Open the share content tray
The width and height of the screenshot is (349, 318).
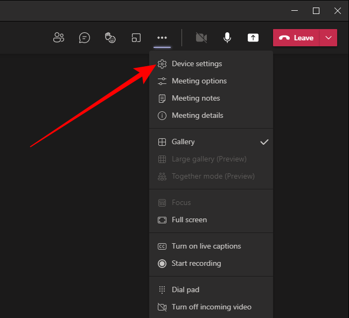(x=253, y=38)
